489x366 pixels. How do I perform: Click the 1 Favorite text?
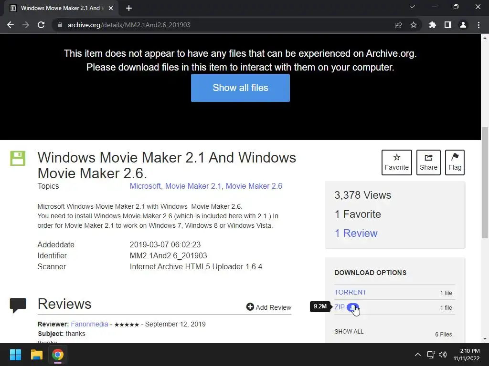[358, 214]
